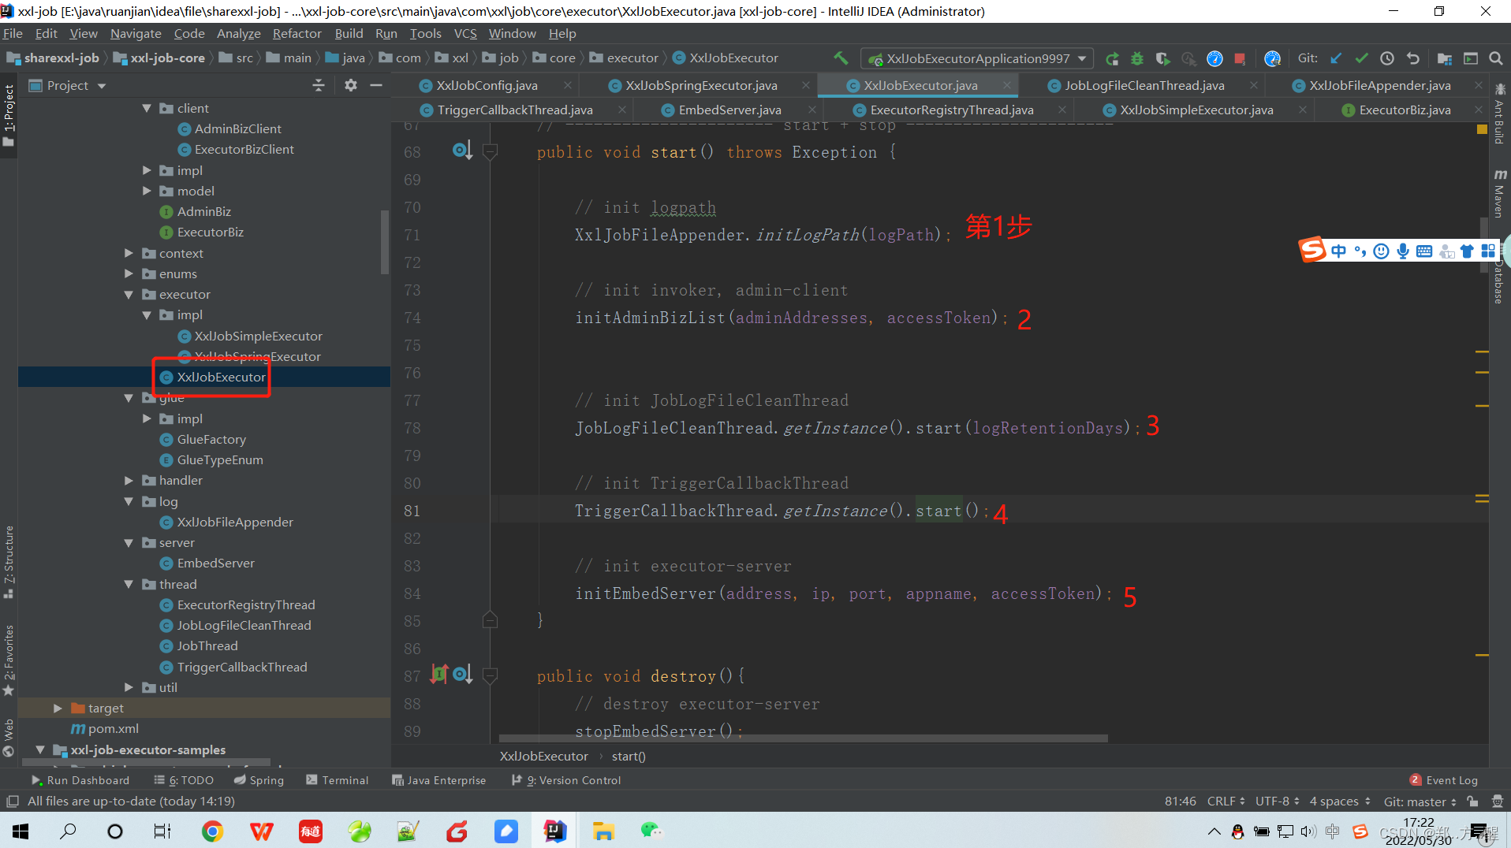This screenshot has width=1511, height=848.
Task: Click the Scroll from Source icon in the Project panel
Action: point(319,85)
